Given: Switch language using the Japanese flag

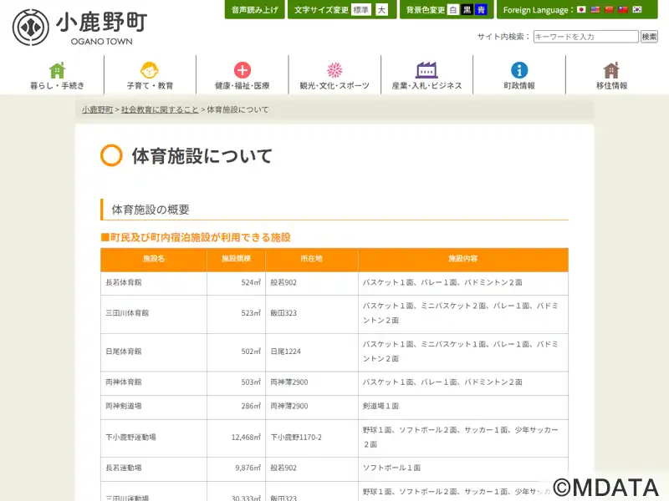Looking at the screenshot, I should pos(581,9).
